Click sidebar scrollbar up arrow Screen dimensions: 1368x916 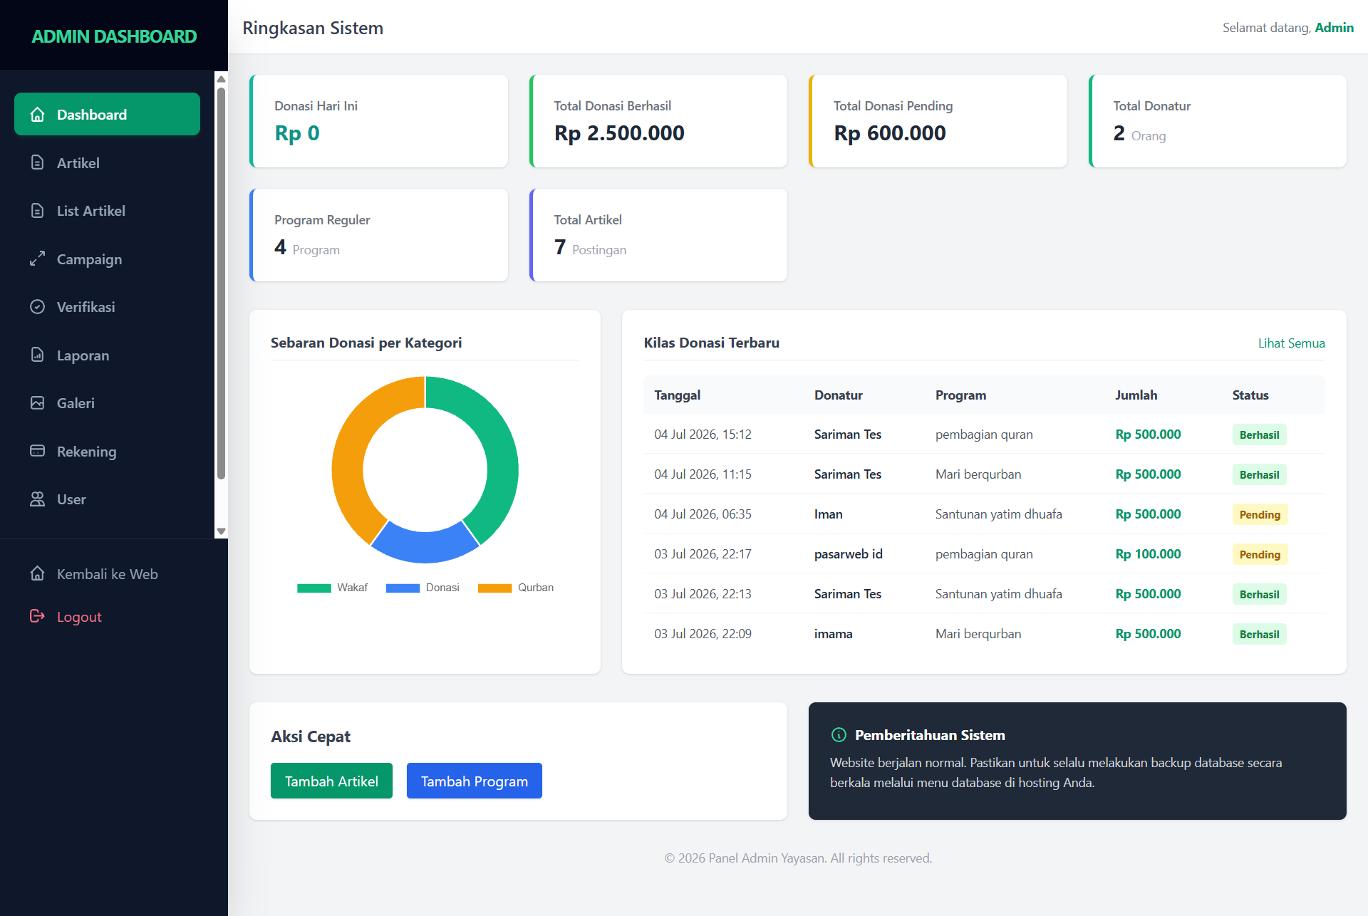tap(221, 79)
